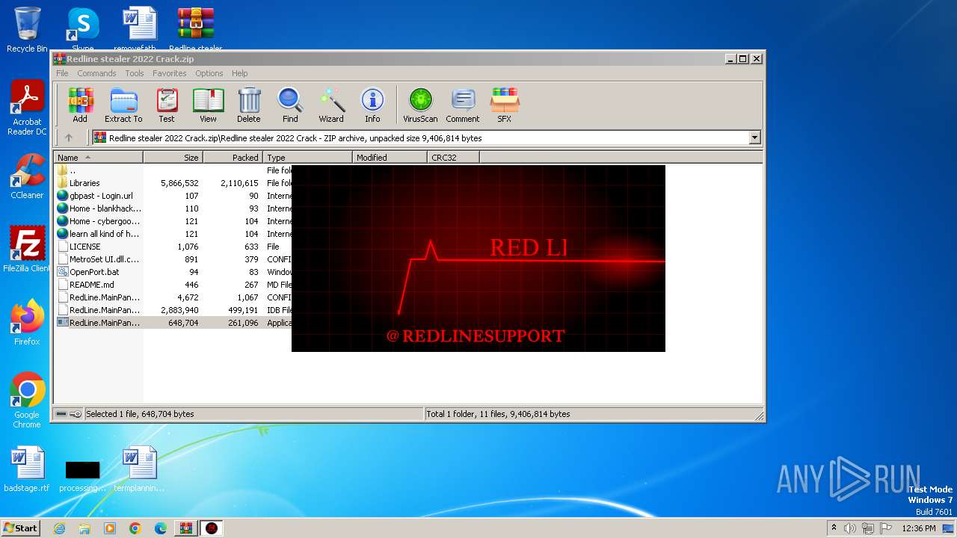The image size is (957, 538).
Task: Click the Add toolbar icon
Action: coord(80,105)
